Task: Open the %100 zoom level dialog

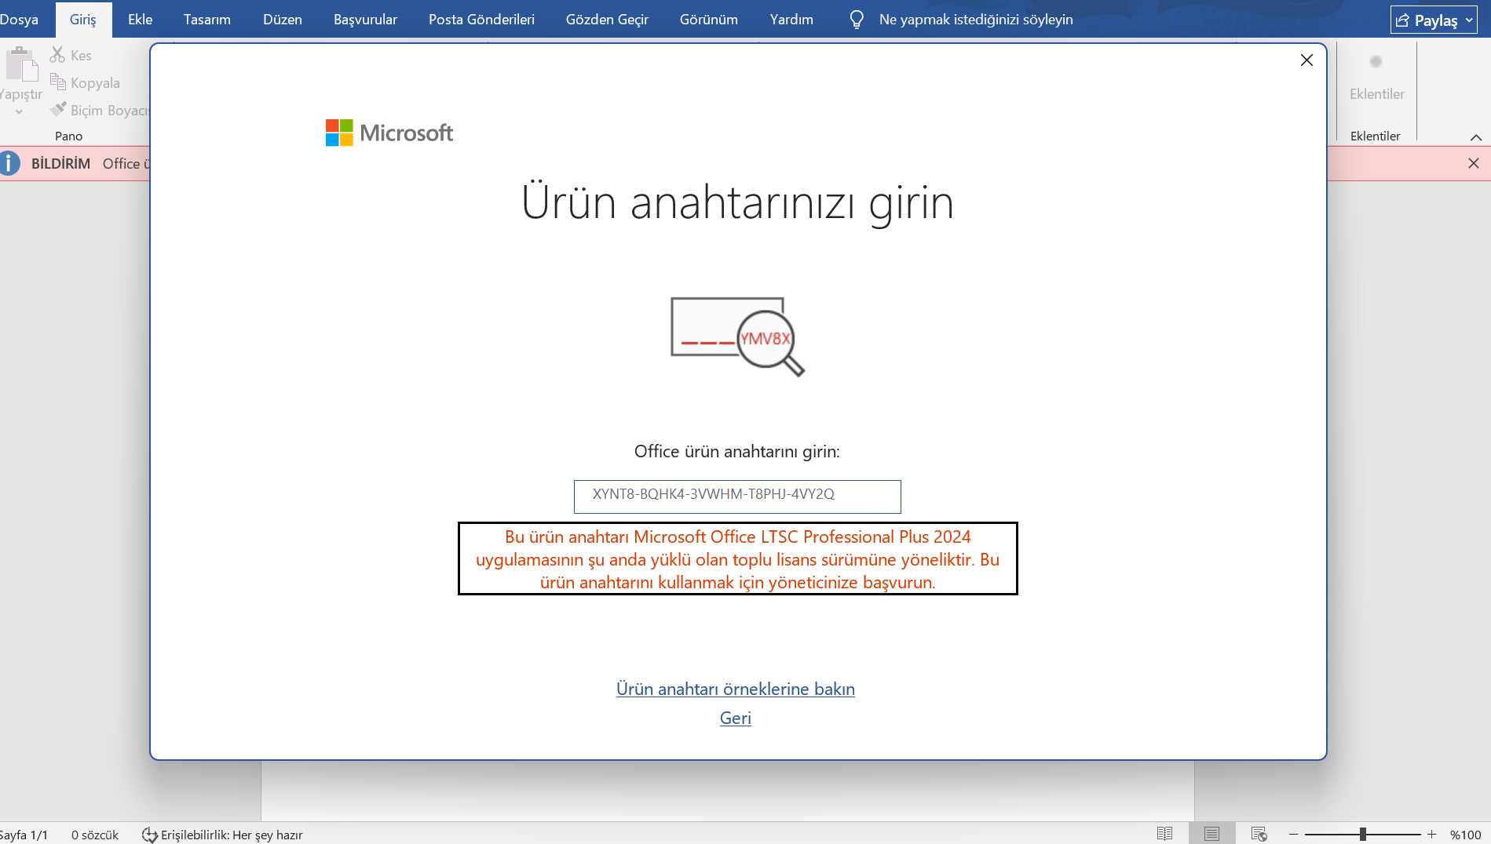Action: click(1465, 835)
